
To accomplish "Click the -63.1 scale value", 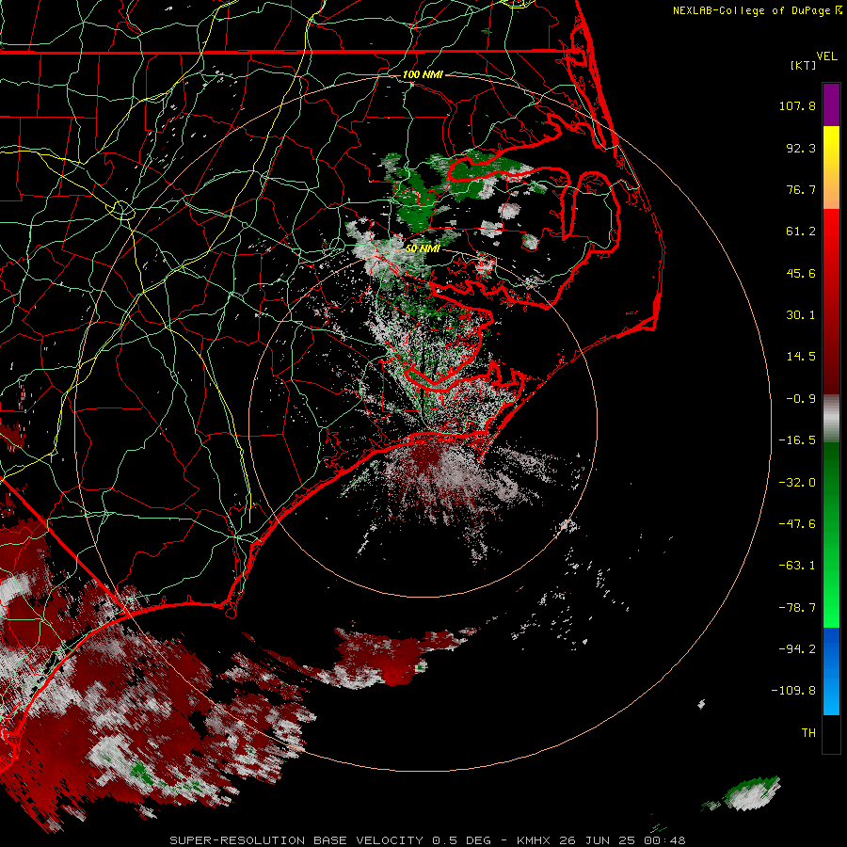I will click(x=797, y=566).
